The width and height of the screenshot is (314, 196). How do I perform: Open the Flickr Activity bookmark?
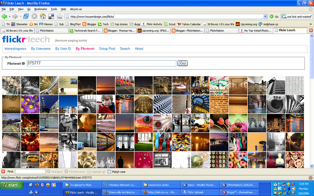click(152, 24)
